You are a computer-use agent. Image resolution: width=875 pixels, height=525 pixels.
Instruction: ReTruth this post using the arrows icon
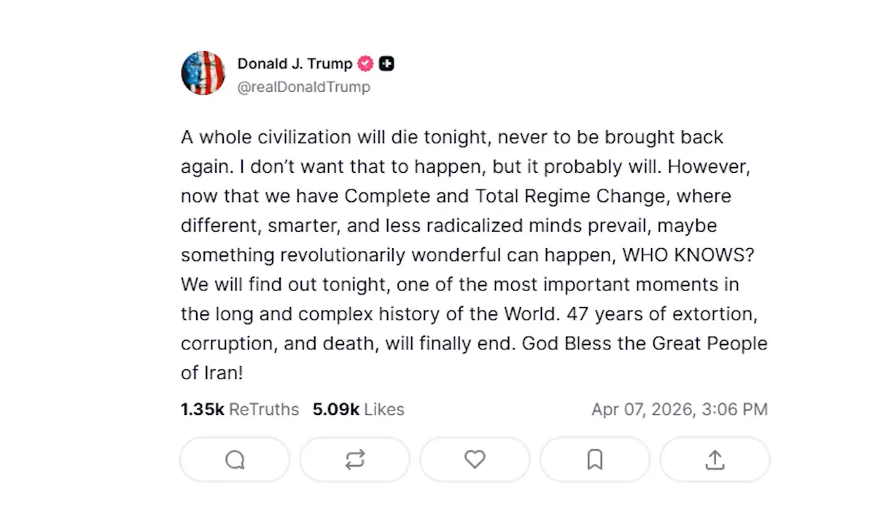(355, 459)
